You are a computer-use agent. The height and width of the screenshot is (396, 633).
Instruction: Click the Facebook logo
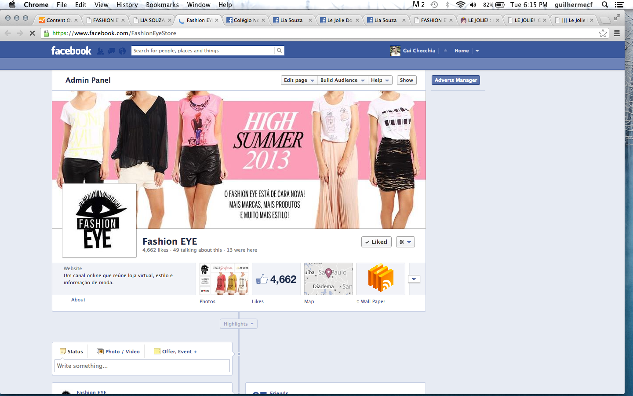point(71,51)
